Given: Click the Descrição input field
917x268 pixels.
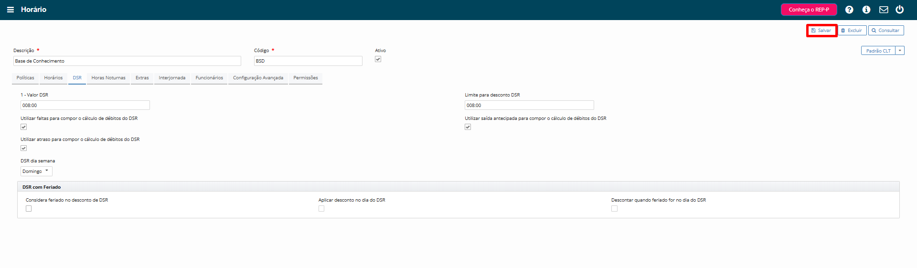Looking at the screenshot, I should tap(127, 61).
